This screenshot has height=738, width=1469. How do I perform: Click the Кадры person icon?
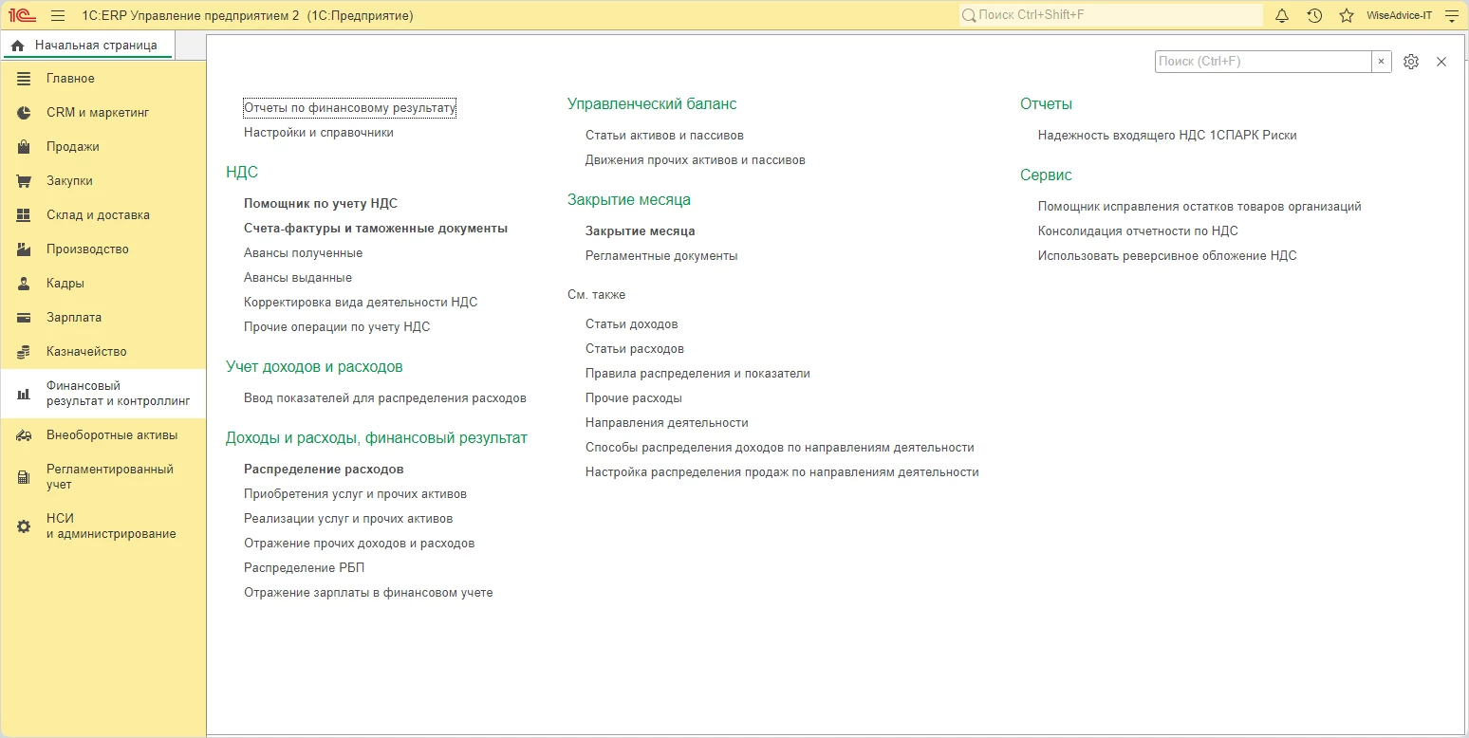click(24, 284)
